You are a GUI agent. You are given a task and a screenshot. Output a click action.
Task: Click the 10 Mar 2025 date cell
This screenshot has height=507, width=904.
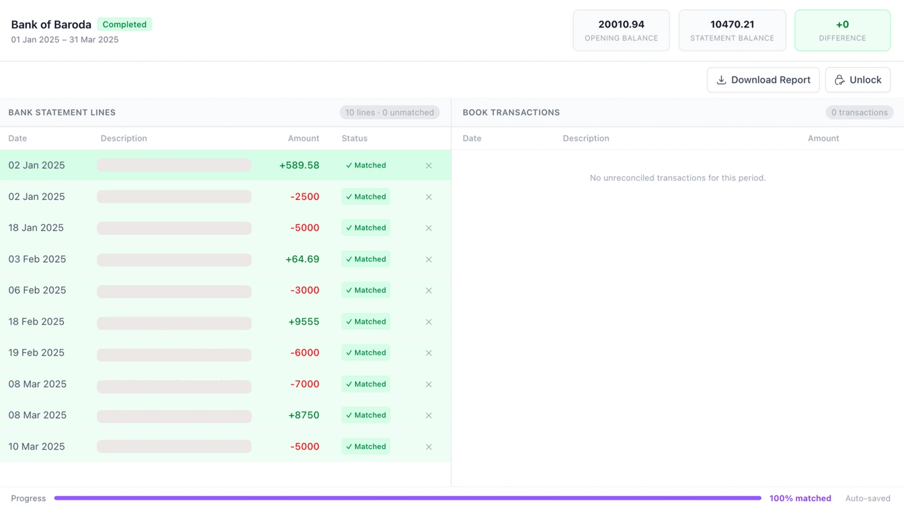pos(37,446)
